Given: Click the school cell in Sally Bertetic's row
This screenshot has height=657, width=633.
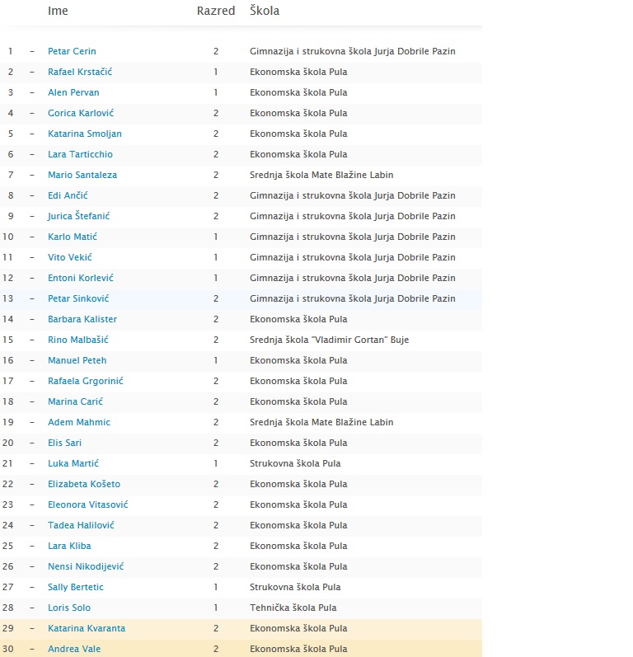Looking at the screenshot, I should pos(295,587).
